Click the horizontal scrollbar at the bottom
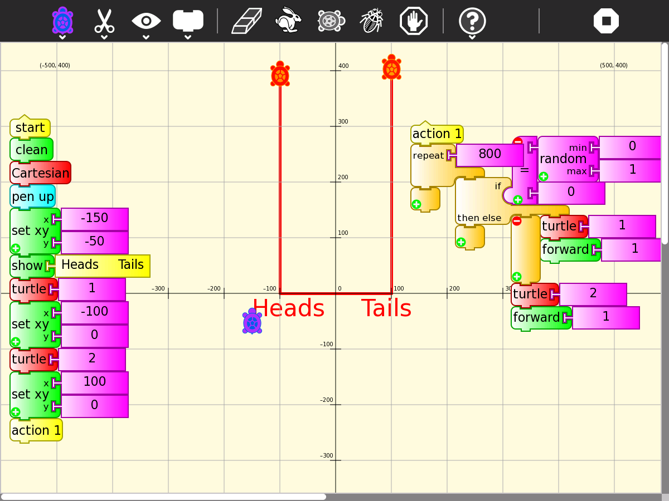 164,497
